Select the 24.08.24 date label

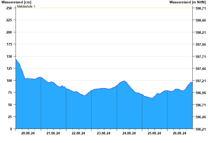129,133
